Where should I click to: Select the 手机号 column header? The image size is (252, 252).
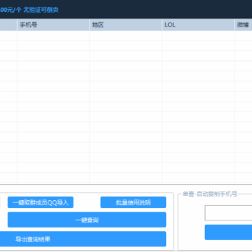click(x=53, y=25)
